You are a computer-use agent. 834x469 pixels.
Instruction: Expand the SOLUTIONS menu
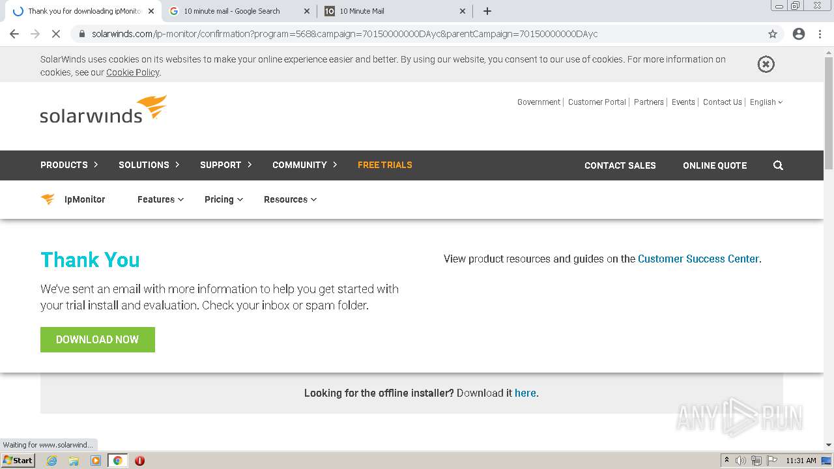click(x=149, y=165)
